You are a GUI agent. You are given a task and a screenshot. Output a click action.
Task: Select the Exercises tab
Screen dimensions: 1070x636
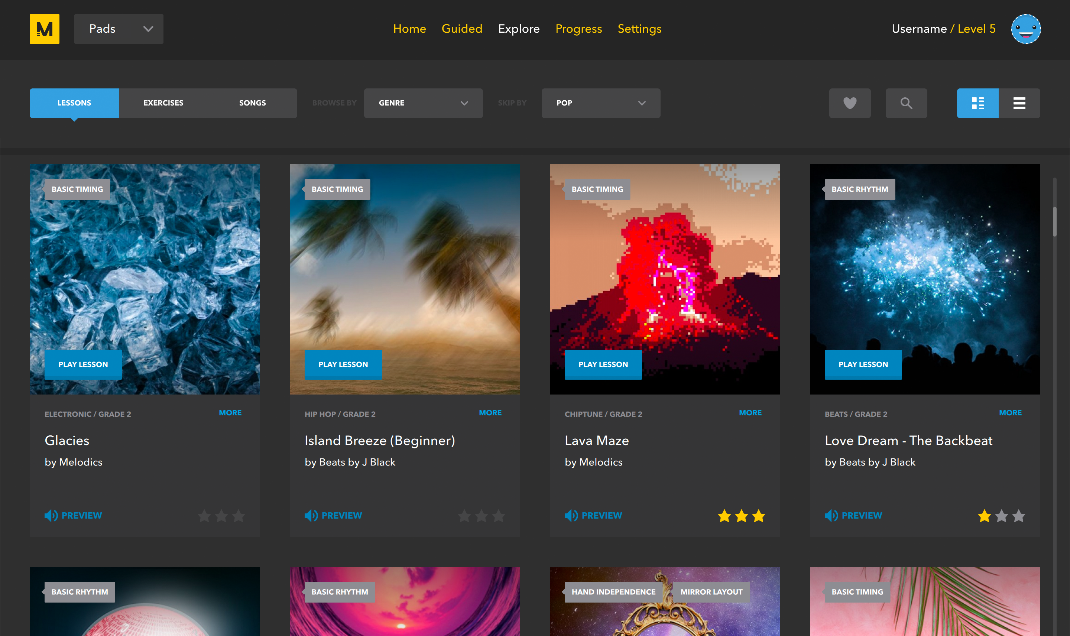163,103
